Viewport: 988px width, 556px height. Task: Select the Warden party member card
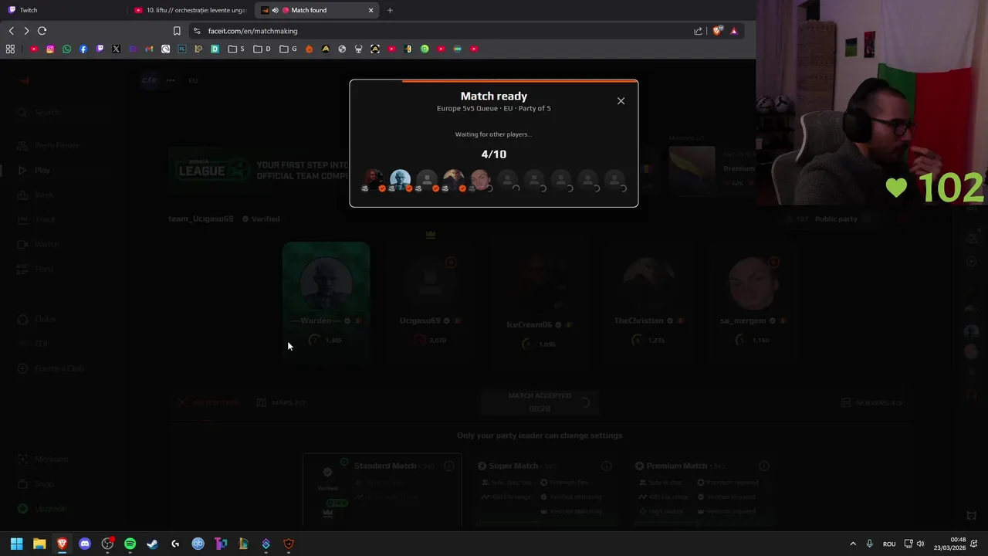[x=326, y=301]
